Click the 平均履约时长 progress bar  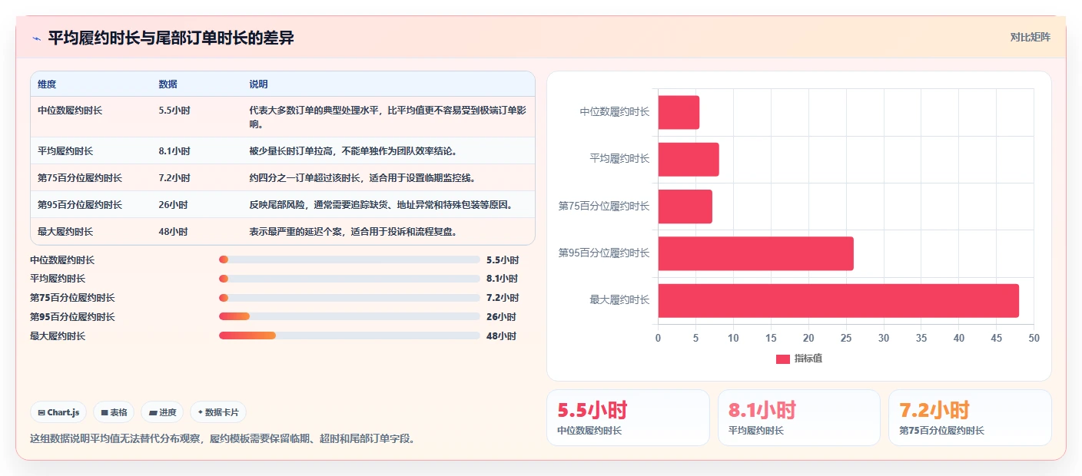(x=350, y=279)
